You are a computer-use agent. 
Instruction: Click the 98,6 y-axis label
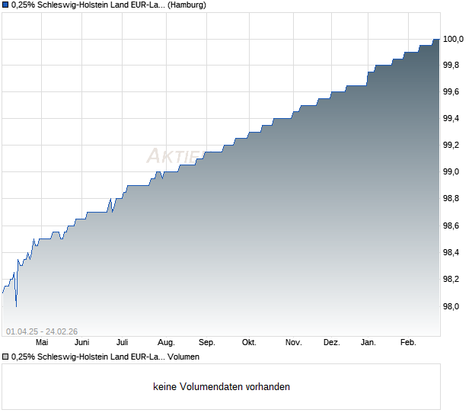pos(451,226)
